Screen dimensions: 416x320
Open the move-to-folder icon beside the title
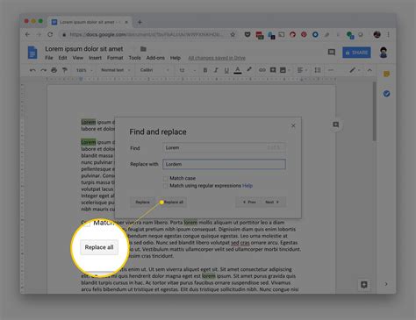pyautogui.click(x=143, y=49)
